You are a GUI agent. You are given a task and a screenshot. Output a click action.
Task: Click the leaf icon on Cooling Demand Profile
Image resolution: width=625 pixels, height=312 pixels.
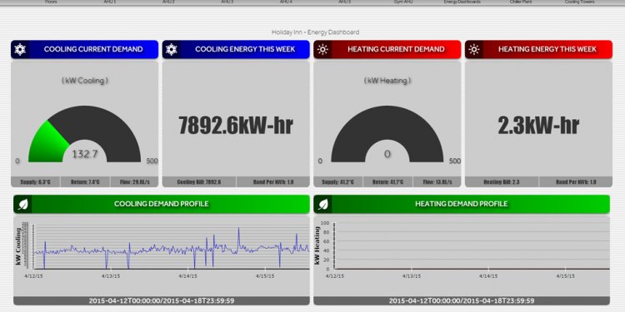[22, 204]
